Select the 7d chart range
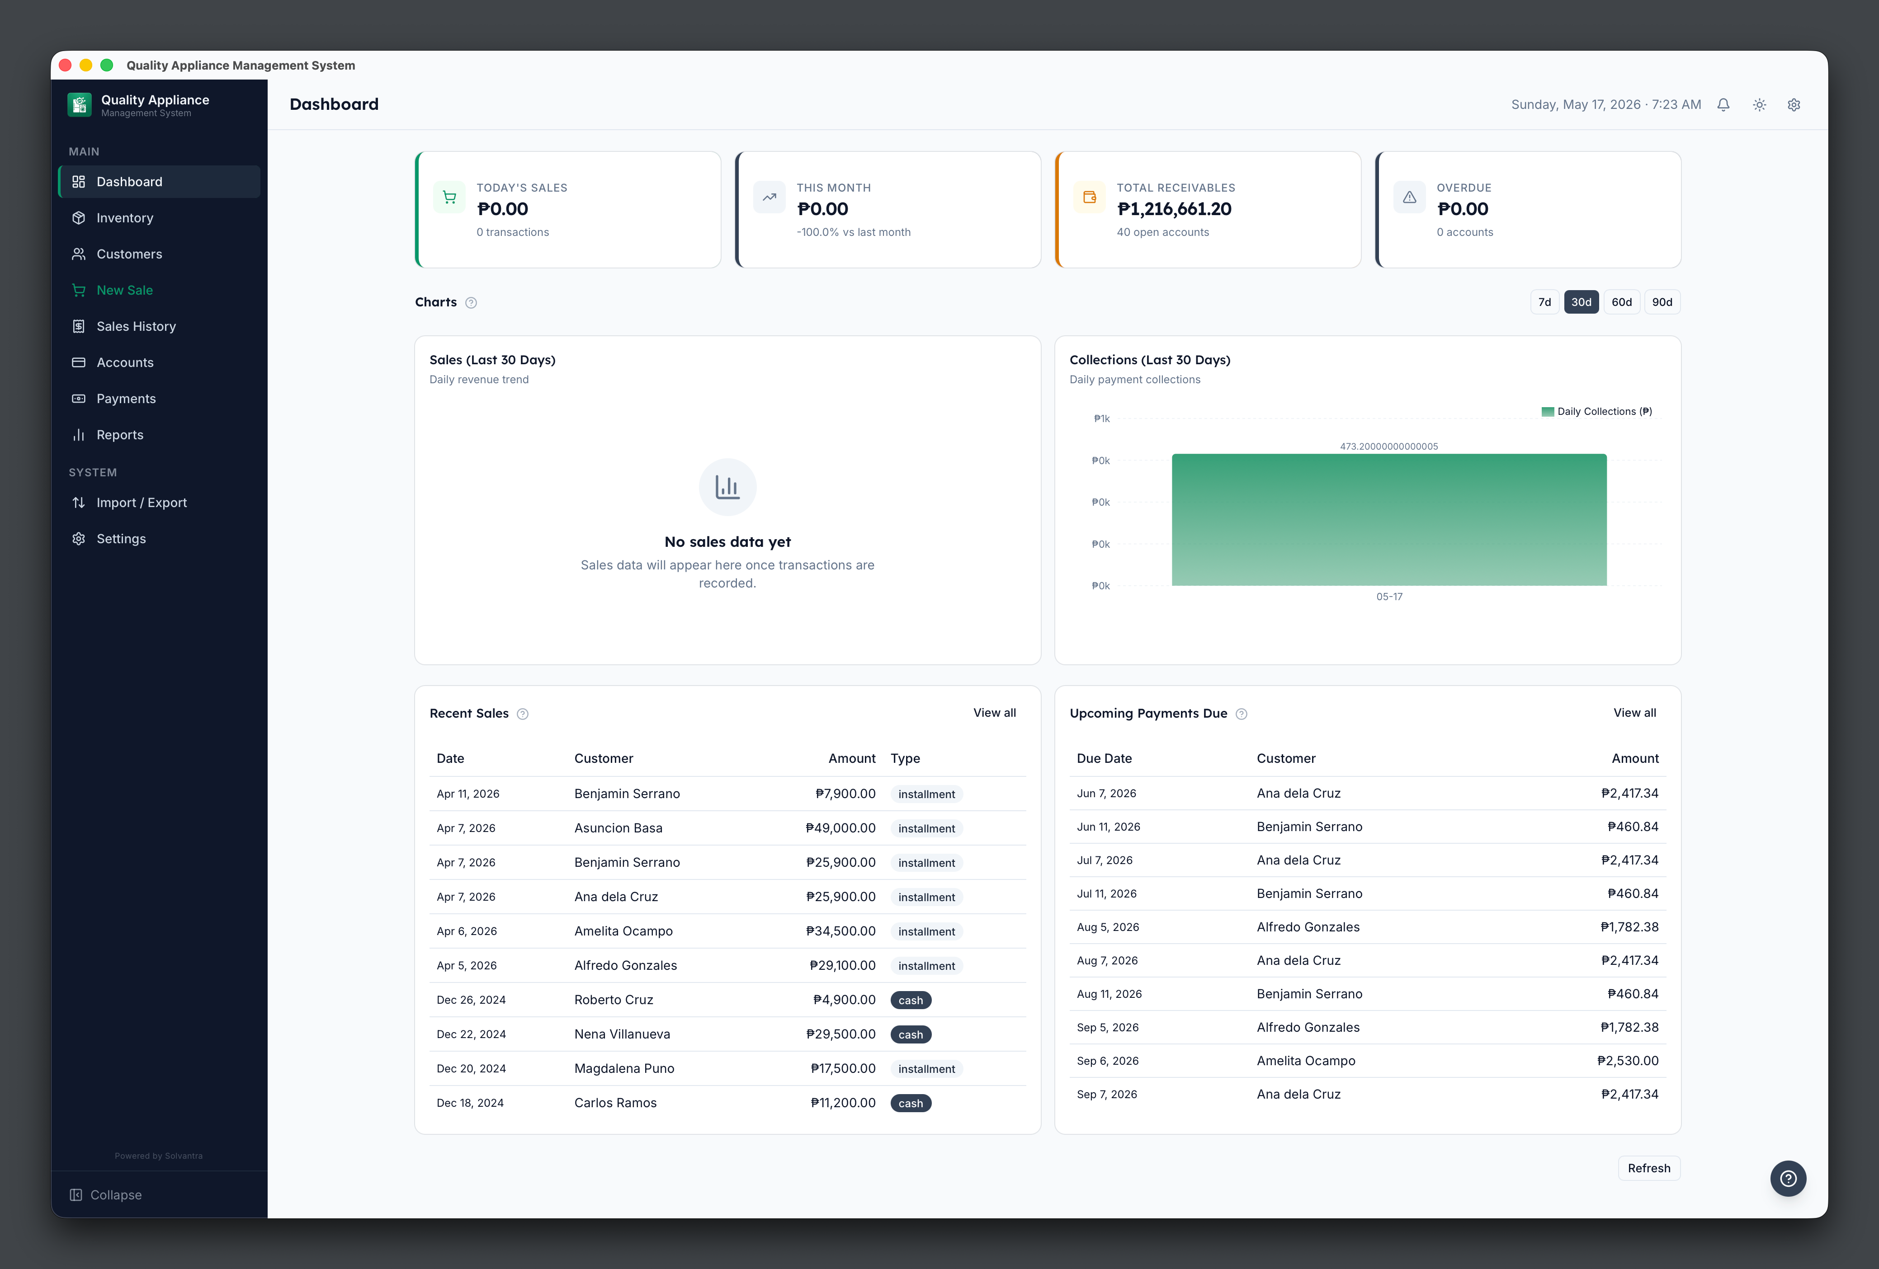The width and height of the screenshot is (1879, 1269). pyautogui.click(x=1544, y=302)
